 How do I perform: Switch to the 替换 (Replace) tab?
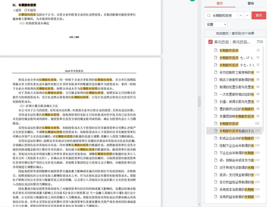coord(250,3)
